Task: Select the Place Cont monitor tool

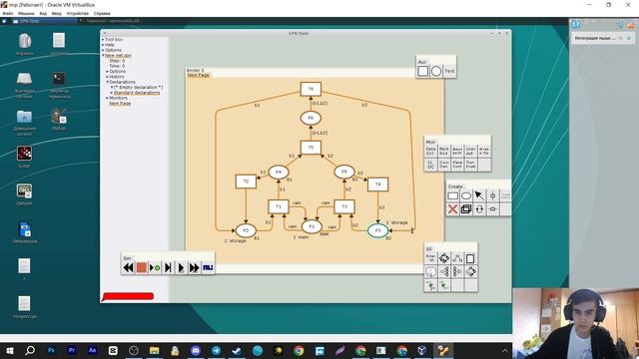Action: coord(457,165)
